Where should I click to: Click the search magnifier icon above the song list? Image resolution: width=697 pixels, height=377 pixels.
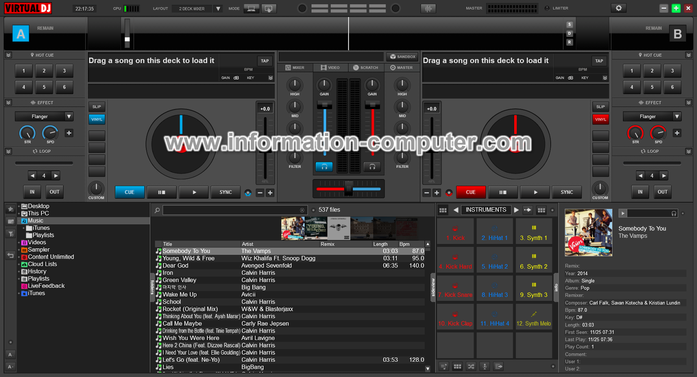157,210
